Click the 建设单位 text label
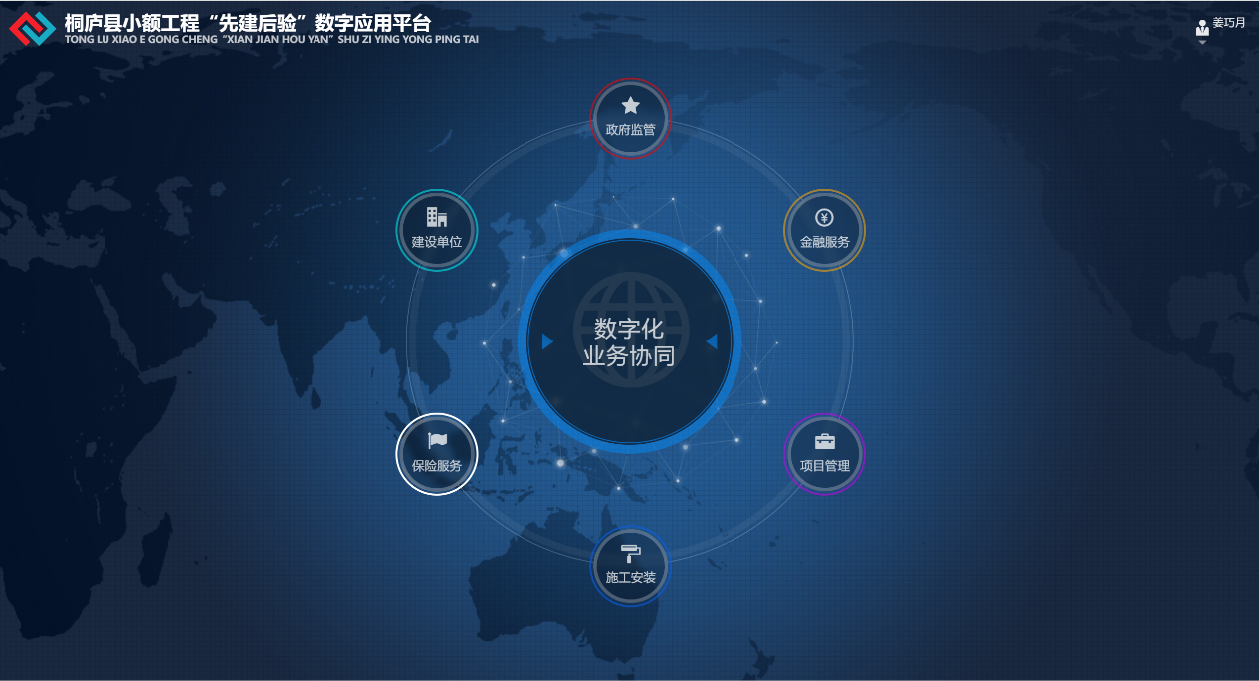The height and width of the screenshot is (681, 1259). [436, 242]
